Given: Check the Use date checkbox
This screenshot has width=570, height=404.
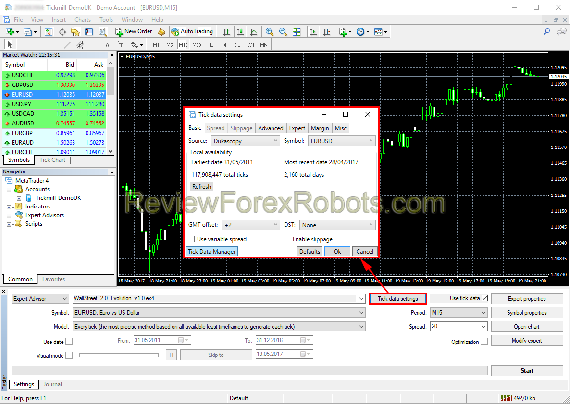Looking at the screenshot, I should [x=69, y=342].
